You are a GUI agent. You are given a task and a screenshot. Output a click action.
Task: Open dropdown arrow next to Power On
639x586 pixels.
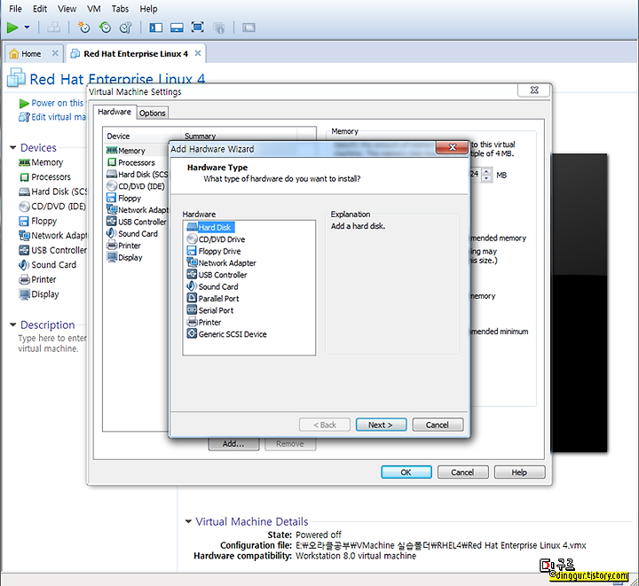coord(27,27)
